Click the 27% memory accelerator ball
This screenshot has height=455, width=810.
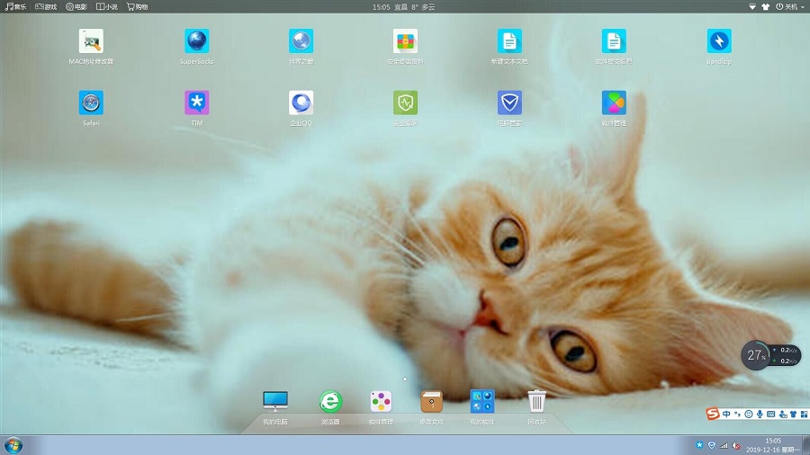[x=755, y=355]
